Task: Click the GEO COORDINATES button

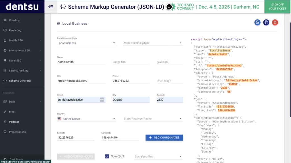Action: pos(164,137)
